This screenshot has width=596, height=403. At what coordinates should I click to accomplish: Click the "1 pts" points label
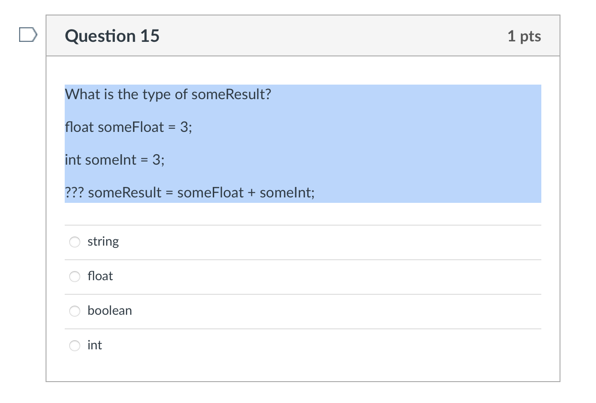(524, 36)
